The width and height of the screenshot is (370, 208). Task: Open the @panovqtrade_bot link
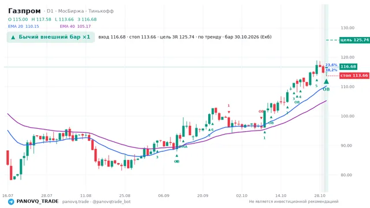[112, 202]
